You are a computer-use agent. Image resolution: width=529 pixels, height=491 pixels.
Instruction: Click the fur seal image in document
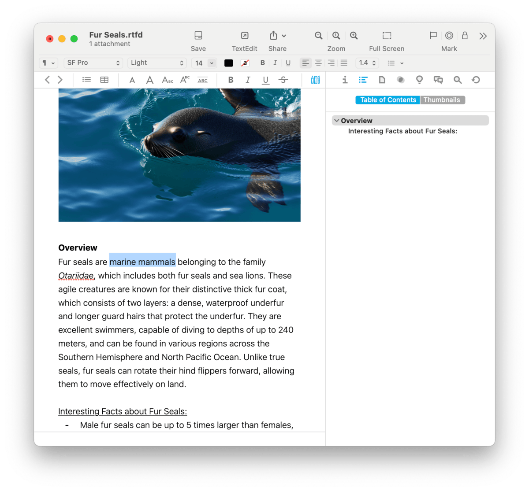[179, 155]
